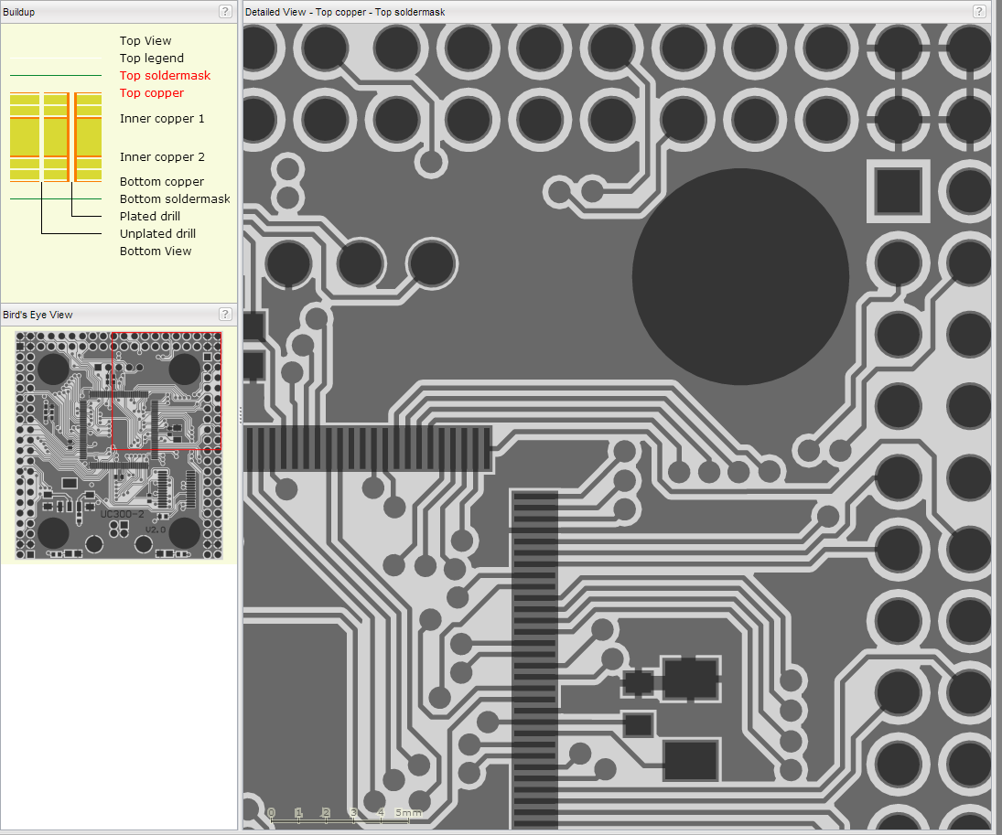Enable the Bottom soldermask layer
This screenshot has height=835, width=1002.
[x=175, y=199]
